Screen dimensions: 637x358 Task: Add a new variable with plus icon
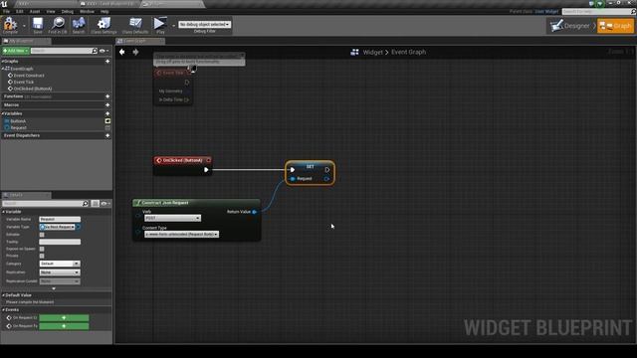pyautogui.click(x=107, y=113)
